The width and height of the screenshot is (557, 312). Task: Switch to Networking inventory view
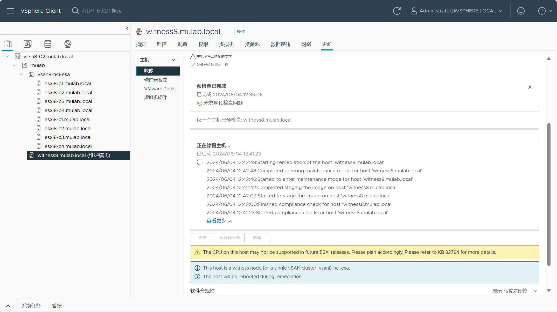pos(68,44)
